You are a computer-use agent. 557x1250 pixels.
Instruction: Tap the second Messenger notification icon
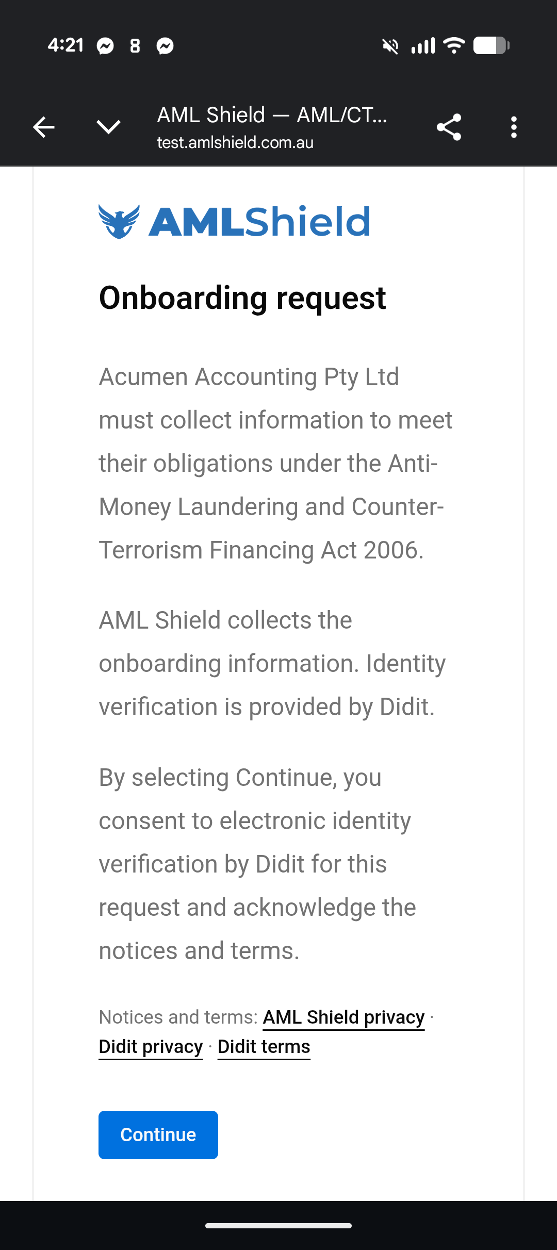[x=165, y=46]
